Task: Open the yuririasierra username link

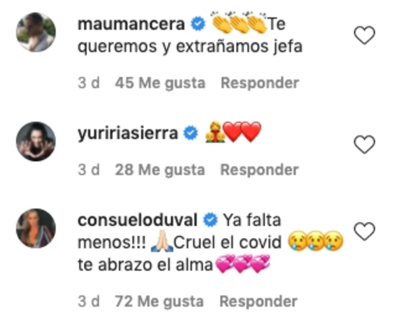Action: 128,134
